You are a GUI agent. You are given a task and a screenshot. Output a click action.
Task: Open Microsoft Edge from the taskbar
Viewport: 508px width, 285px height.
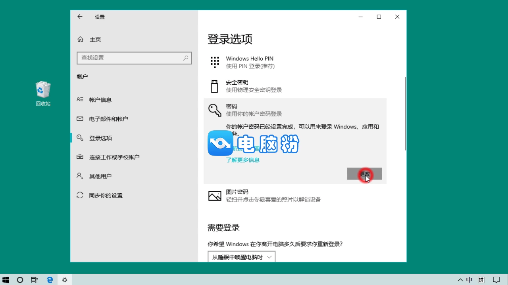coord(50,280)
